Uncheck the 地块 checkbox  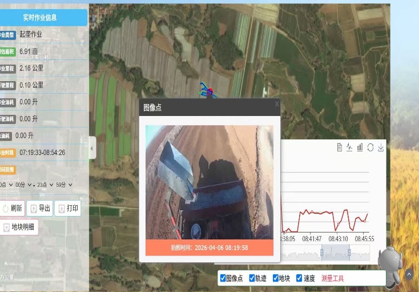click(276, 278)
